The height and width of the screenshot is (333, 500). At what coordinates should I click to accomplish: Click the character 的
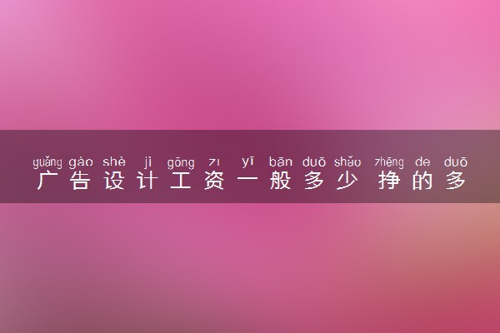(422, 181)
